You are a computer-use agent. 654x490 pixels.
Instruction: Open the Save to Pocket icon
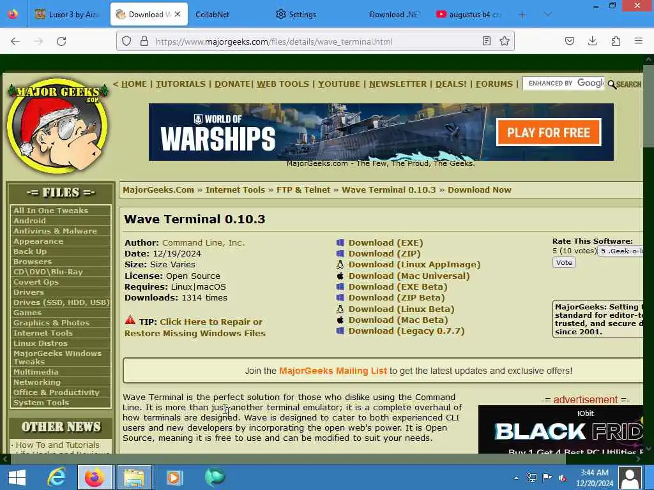pyautogui.click(x=569, y=41)
